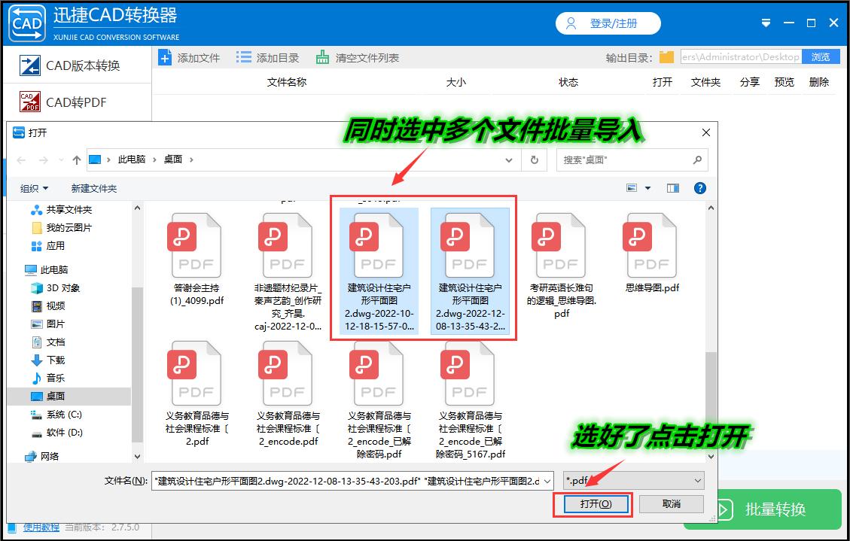Click the 添加文件 add file icon

tap(165, 56)
